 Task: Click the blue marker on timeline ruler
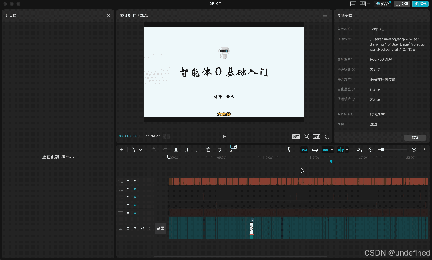[331, 161]
